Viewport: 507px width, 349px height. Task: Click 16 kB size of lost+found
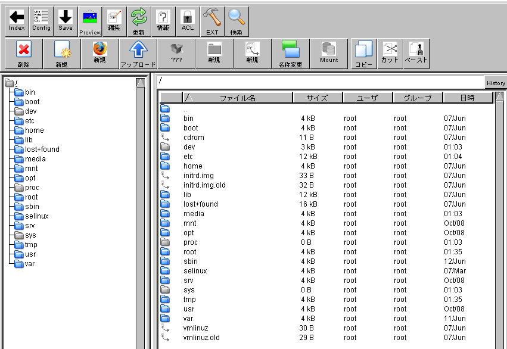pos(308,204)
